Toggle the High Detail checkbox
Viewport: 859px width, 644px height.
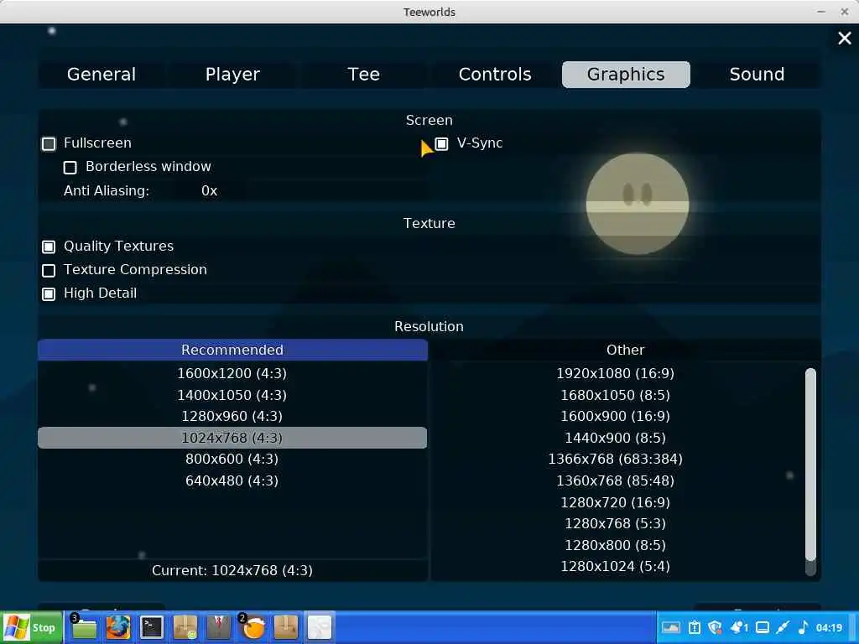(49, 294)
